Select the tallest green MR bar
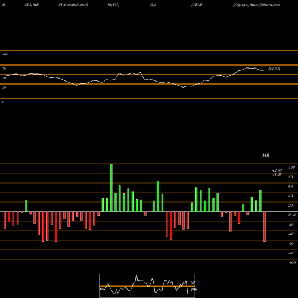This screenshot has height=298, width=298. [111, 188]
